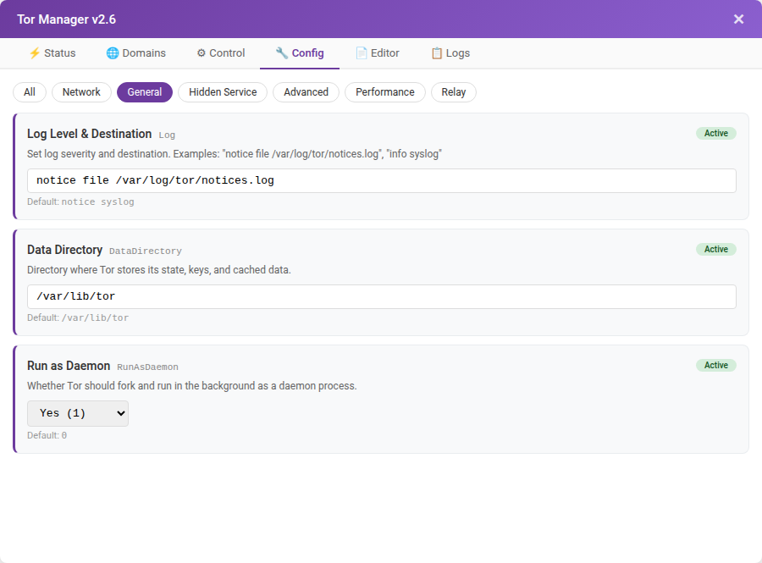762x563 pixels.
Task: Show All config categories
Action: coord(30,92)
